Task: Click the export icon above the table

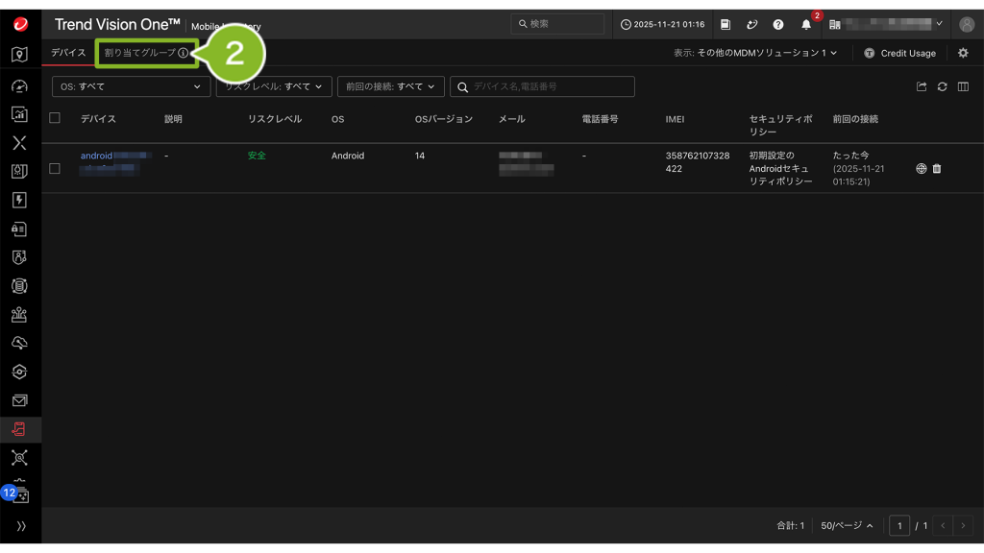Action: click(922, 86)
